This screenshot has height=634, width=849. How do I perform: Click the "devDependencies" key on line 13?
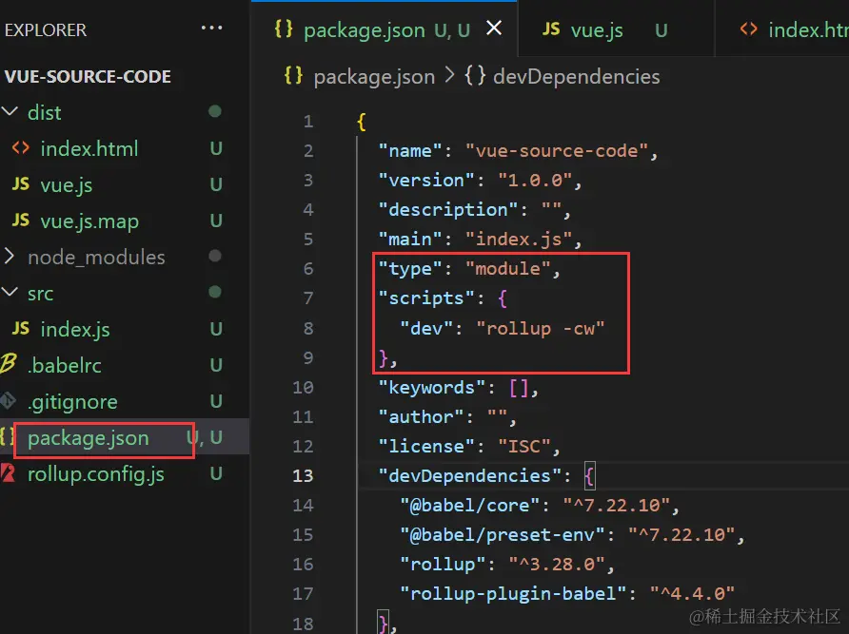pos(469,475)
